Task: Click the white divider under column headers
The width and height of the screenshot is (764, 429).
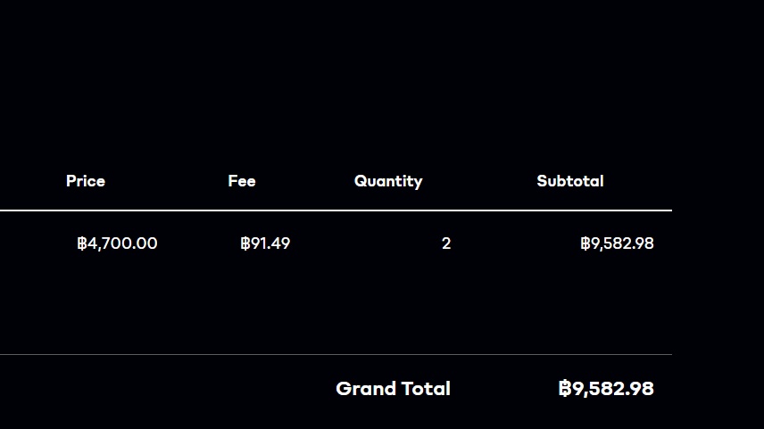Action: (336, 210)
